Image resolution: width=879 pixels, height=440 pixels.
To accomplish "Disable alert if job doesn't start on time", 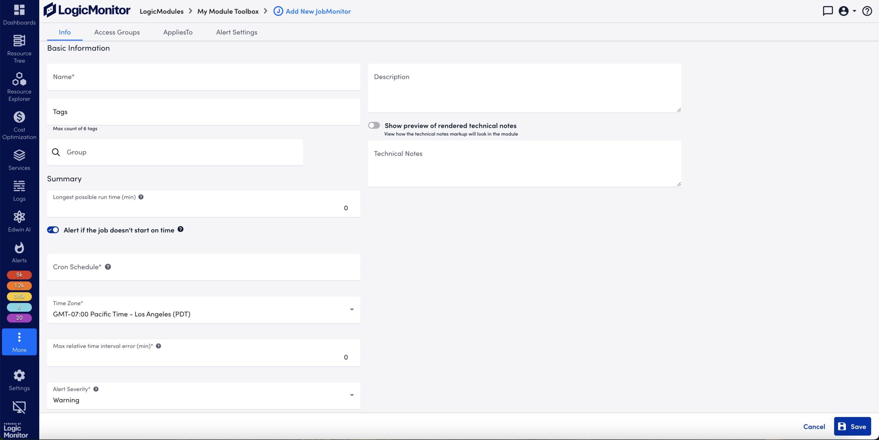I will (x=53, y=230).
